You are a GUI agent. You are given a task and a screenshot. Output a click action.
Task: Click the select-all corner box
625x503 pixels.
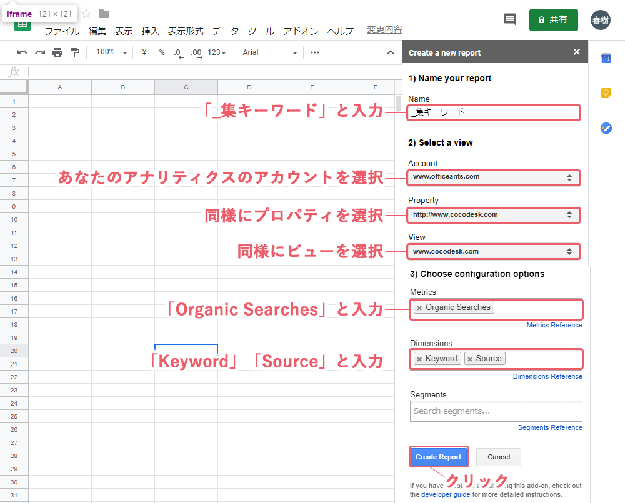click(x=14, y=87)
